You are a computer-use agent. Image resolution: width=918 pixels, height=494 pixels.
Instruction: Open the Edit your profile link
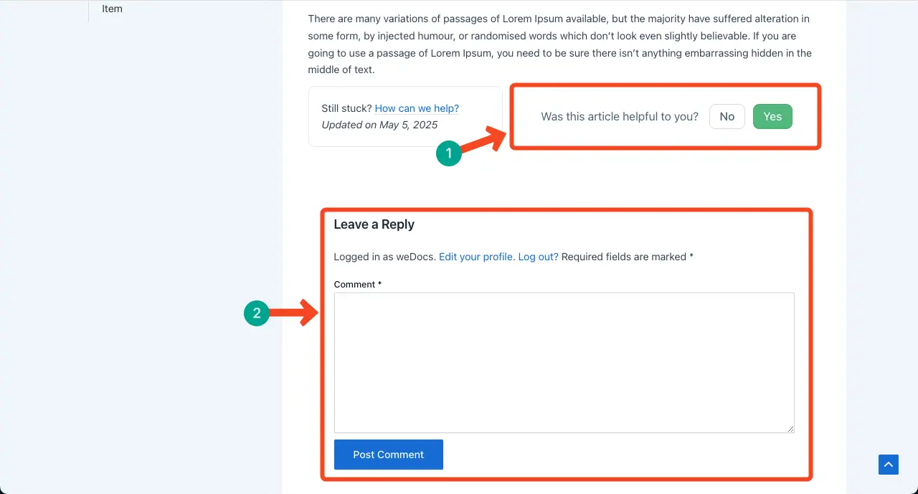476,257
